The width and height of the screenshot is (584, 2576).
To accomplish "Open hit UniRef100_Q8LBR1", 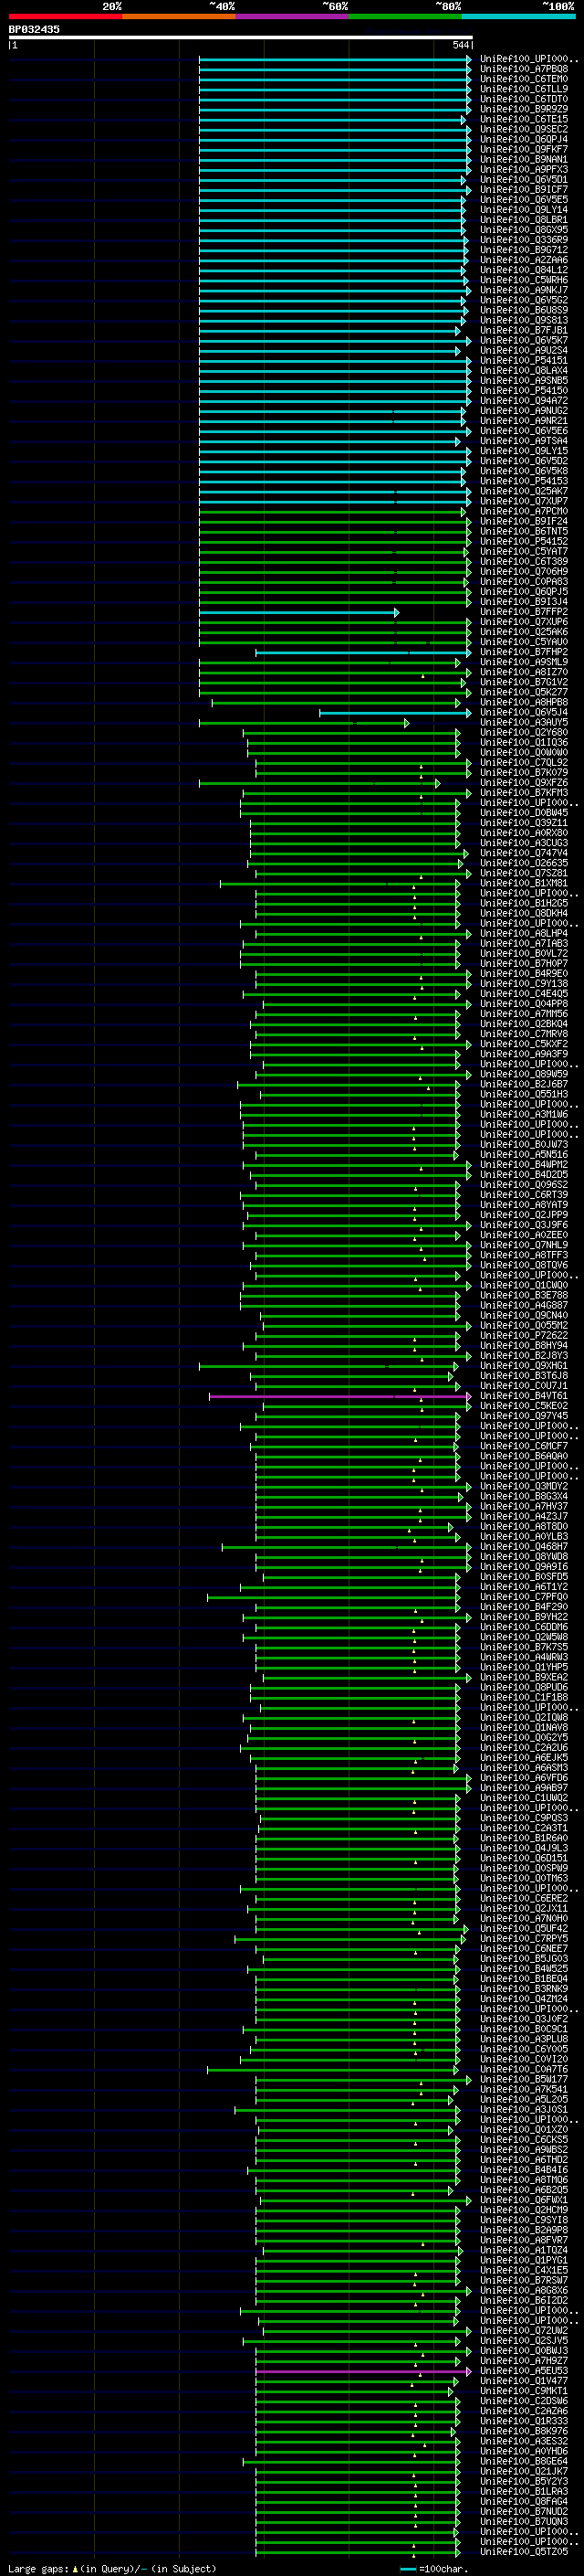I will coord(523,220).
